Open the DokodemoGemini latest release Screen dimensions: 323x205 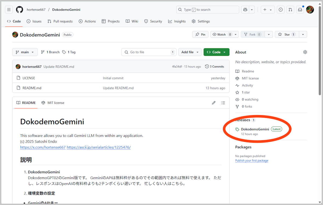255,129
